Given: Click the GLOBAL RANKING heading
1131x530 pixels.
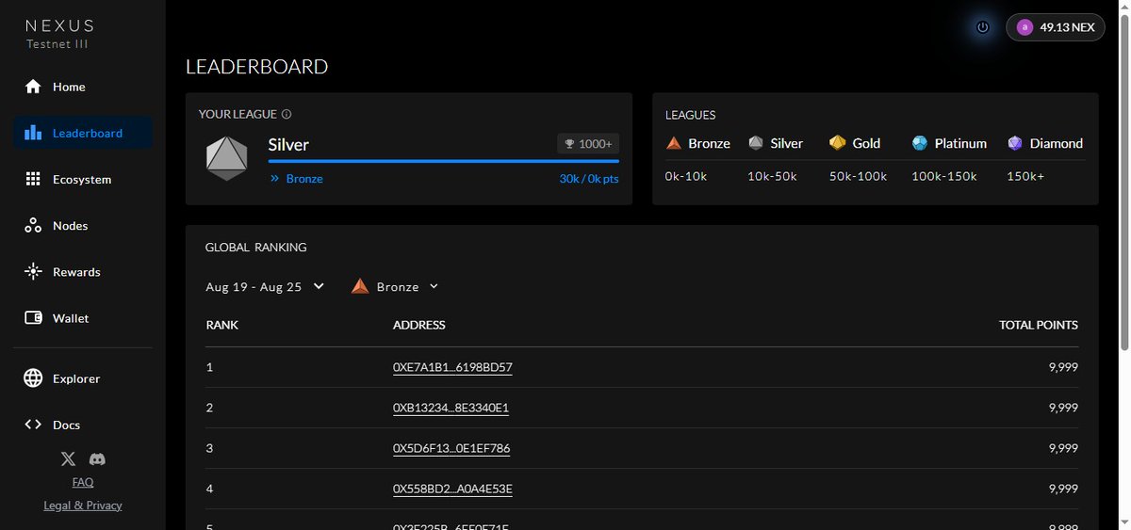Looking at the screenshot, I should (256, 248).
